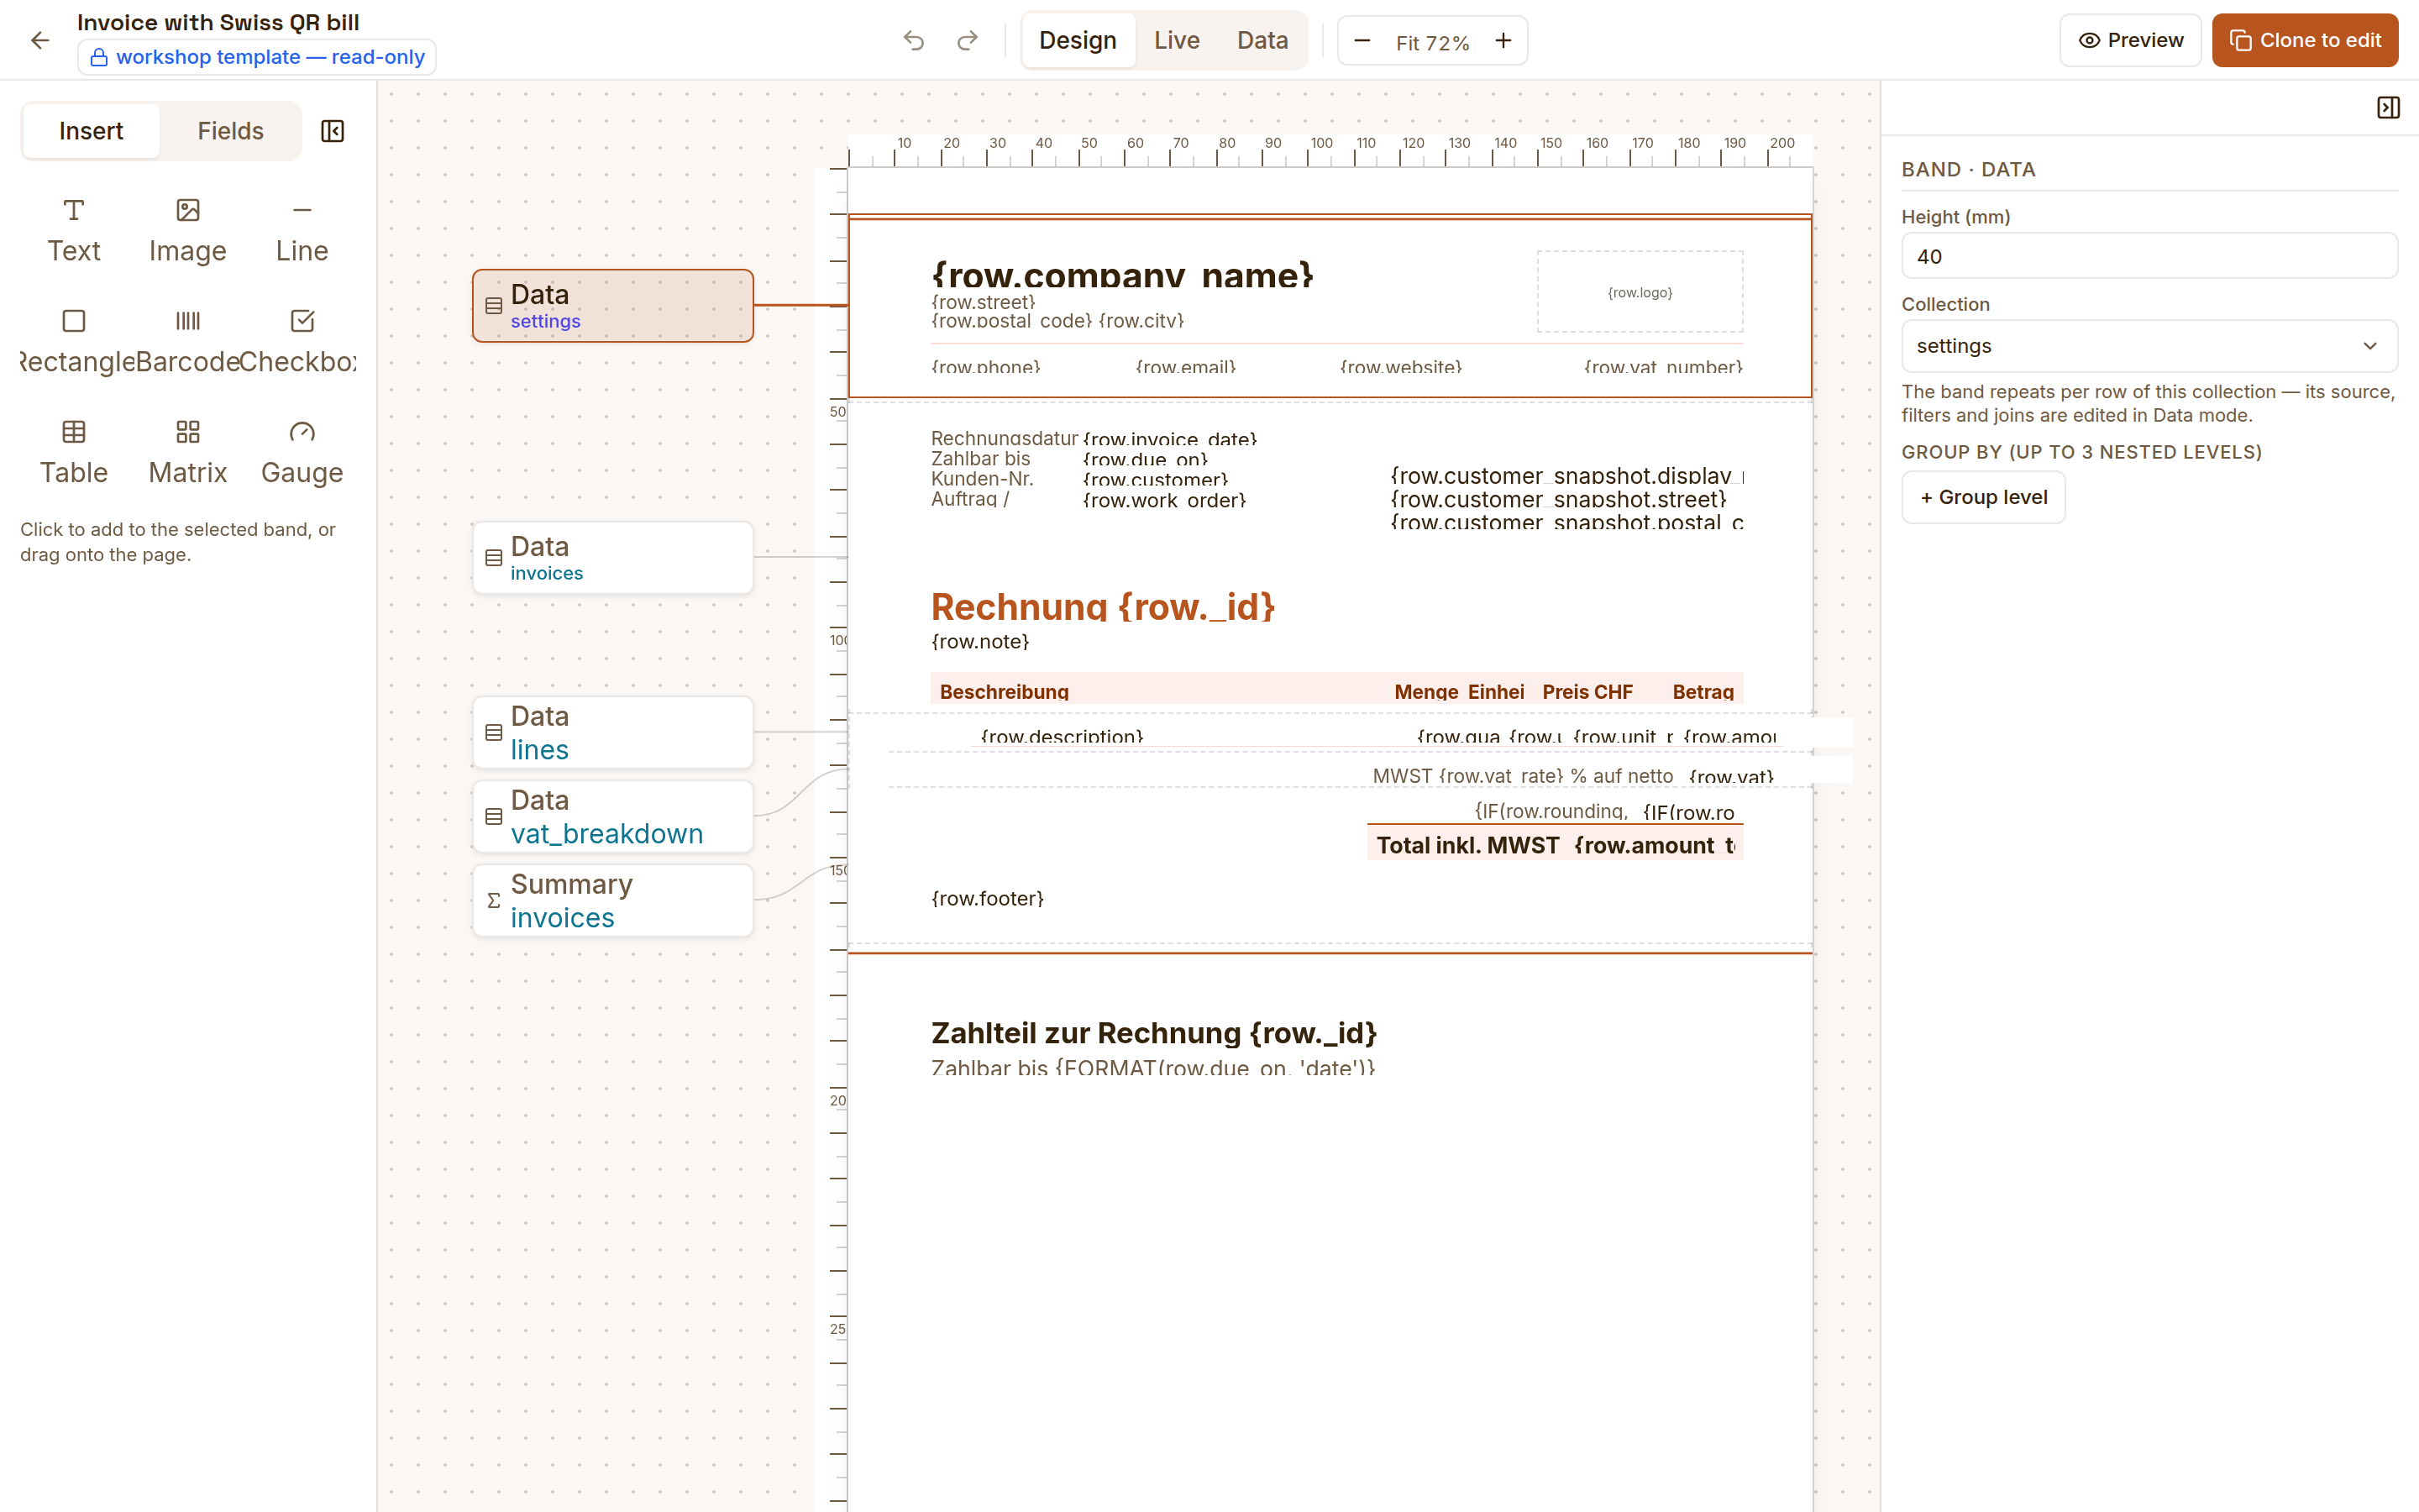
Task: Click the workshop template read-only badge
Action: pos(257,57)
